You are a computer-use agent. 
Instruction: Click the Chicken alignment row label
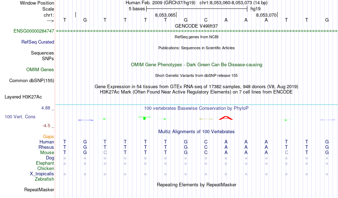pos(46,169)
